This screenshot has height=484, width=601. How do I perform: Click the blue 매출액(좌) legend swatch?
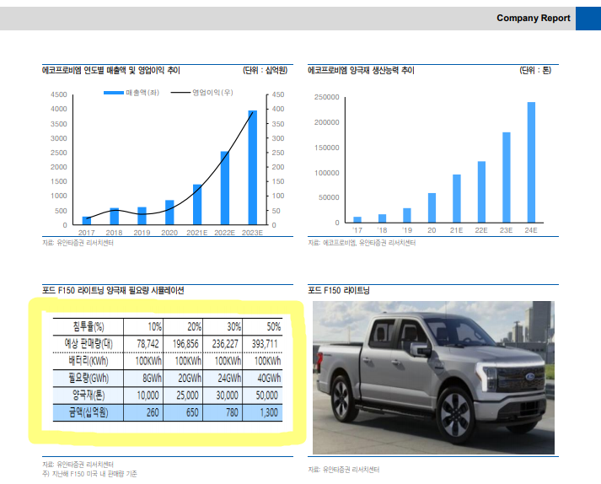[x=114, y=93]
